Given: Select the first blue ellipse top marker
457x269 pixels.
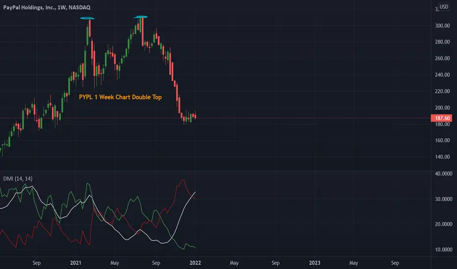Looking at the screenshot, I should (87, 18).
